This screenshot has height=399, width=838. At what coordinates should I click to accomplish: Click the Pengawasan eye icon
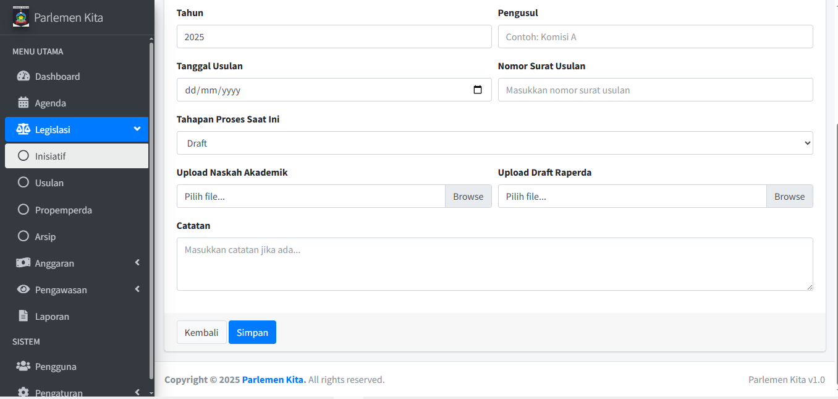pyautogui.click(x=23, y=290)
